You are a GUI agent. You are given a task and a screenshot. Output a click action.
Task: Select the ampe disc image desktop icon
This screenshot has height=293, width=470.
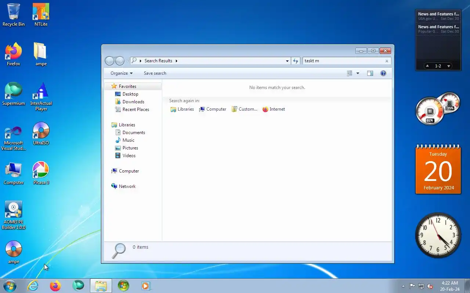click(14, 252)
